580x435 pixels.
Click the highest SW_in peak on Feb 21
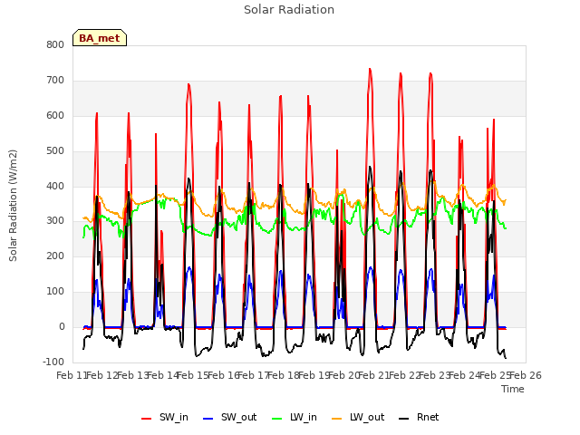(370, 69)
